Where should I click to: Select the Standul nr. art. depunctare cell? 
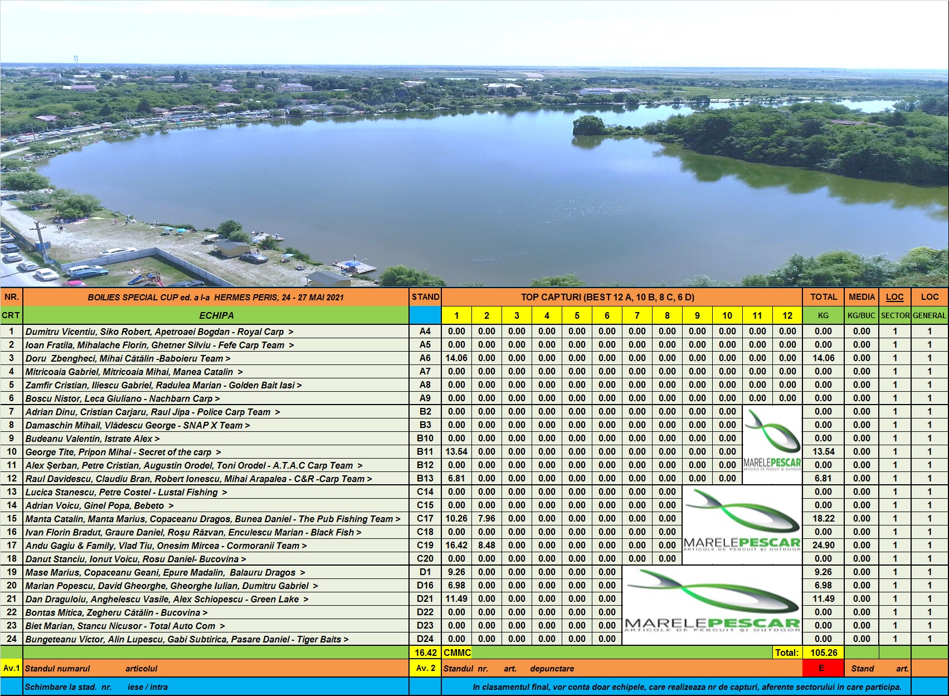point(622,668)
